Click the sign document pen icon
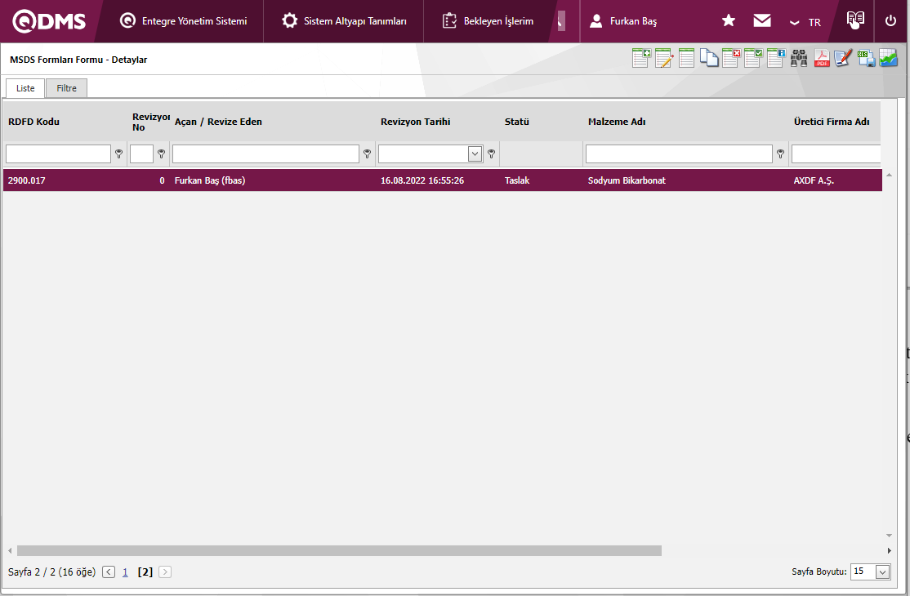This screenshot has width=910, height=596. tap(843, 58)
